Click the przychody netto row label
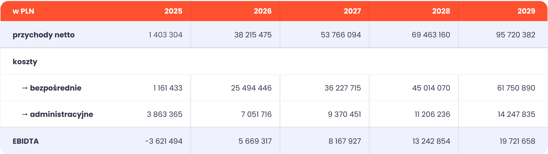 click(x=44, y=35)
